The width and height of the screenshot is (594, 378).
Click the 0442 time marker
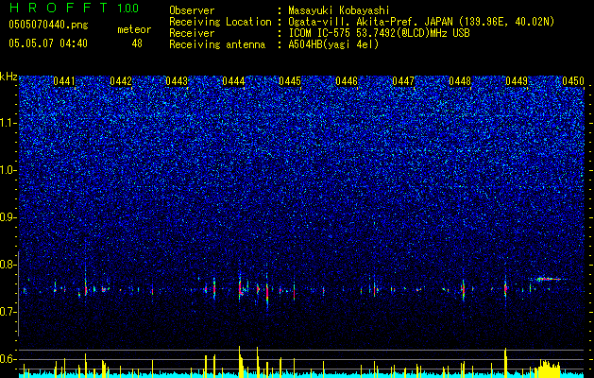coord(121,81)
